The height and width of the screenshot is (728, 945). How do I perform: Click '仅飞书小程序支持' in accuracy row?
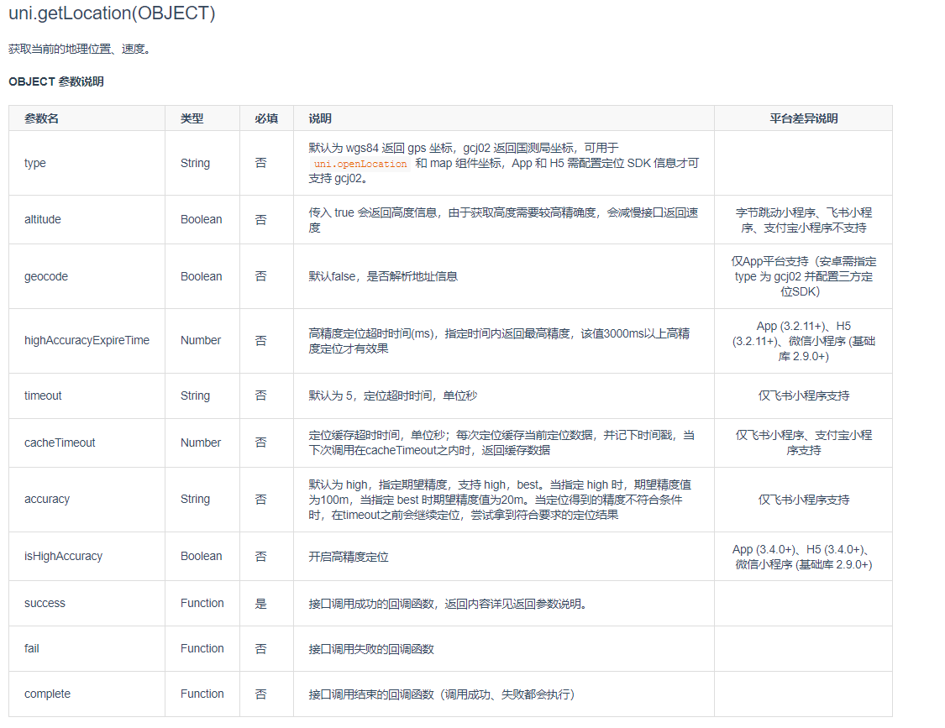tap(803, 500)
